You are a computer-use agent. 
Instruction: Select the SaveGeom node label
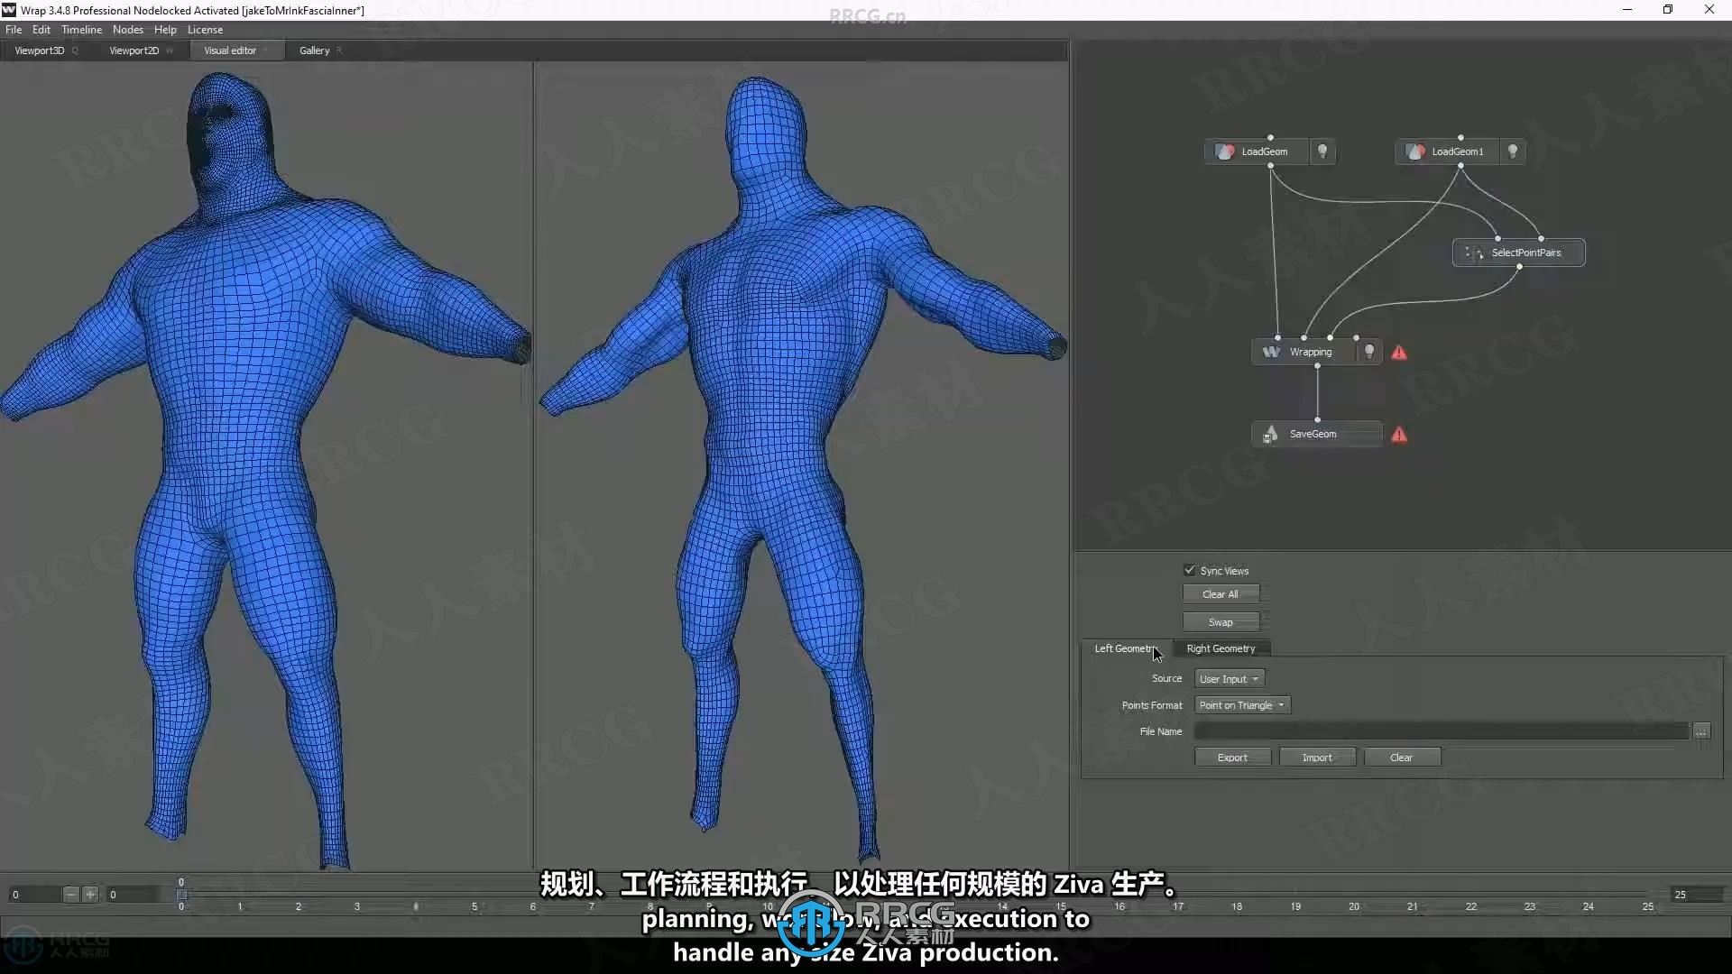tap(1313, 434)
